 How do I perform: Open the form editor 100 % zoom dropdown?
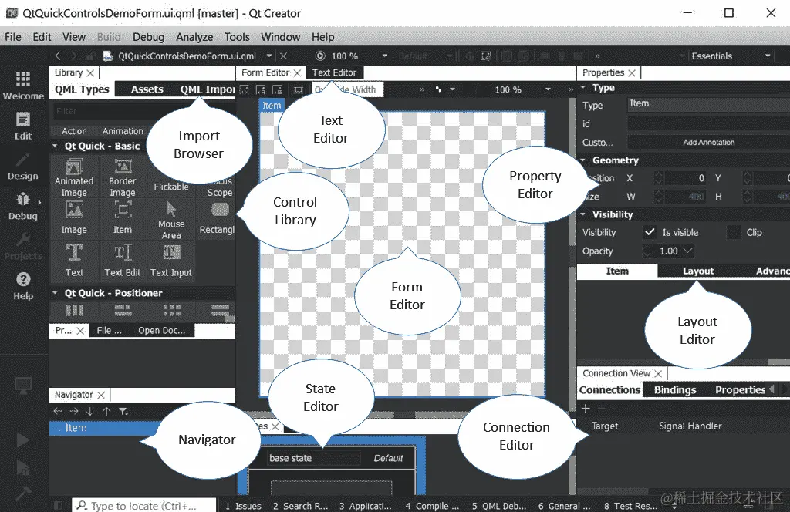548,89
